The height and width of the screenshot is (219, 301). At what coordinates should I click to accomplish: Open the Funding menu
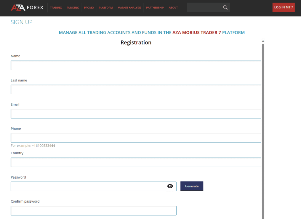click(x=73, y=8)
